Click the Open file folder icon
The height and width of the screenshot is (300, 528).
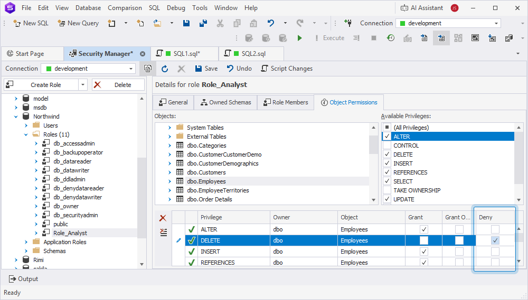pyautogui.click(x=157, y=23)
